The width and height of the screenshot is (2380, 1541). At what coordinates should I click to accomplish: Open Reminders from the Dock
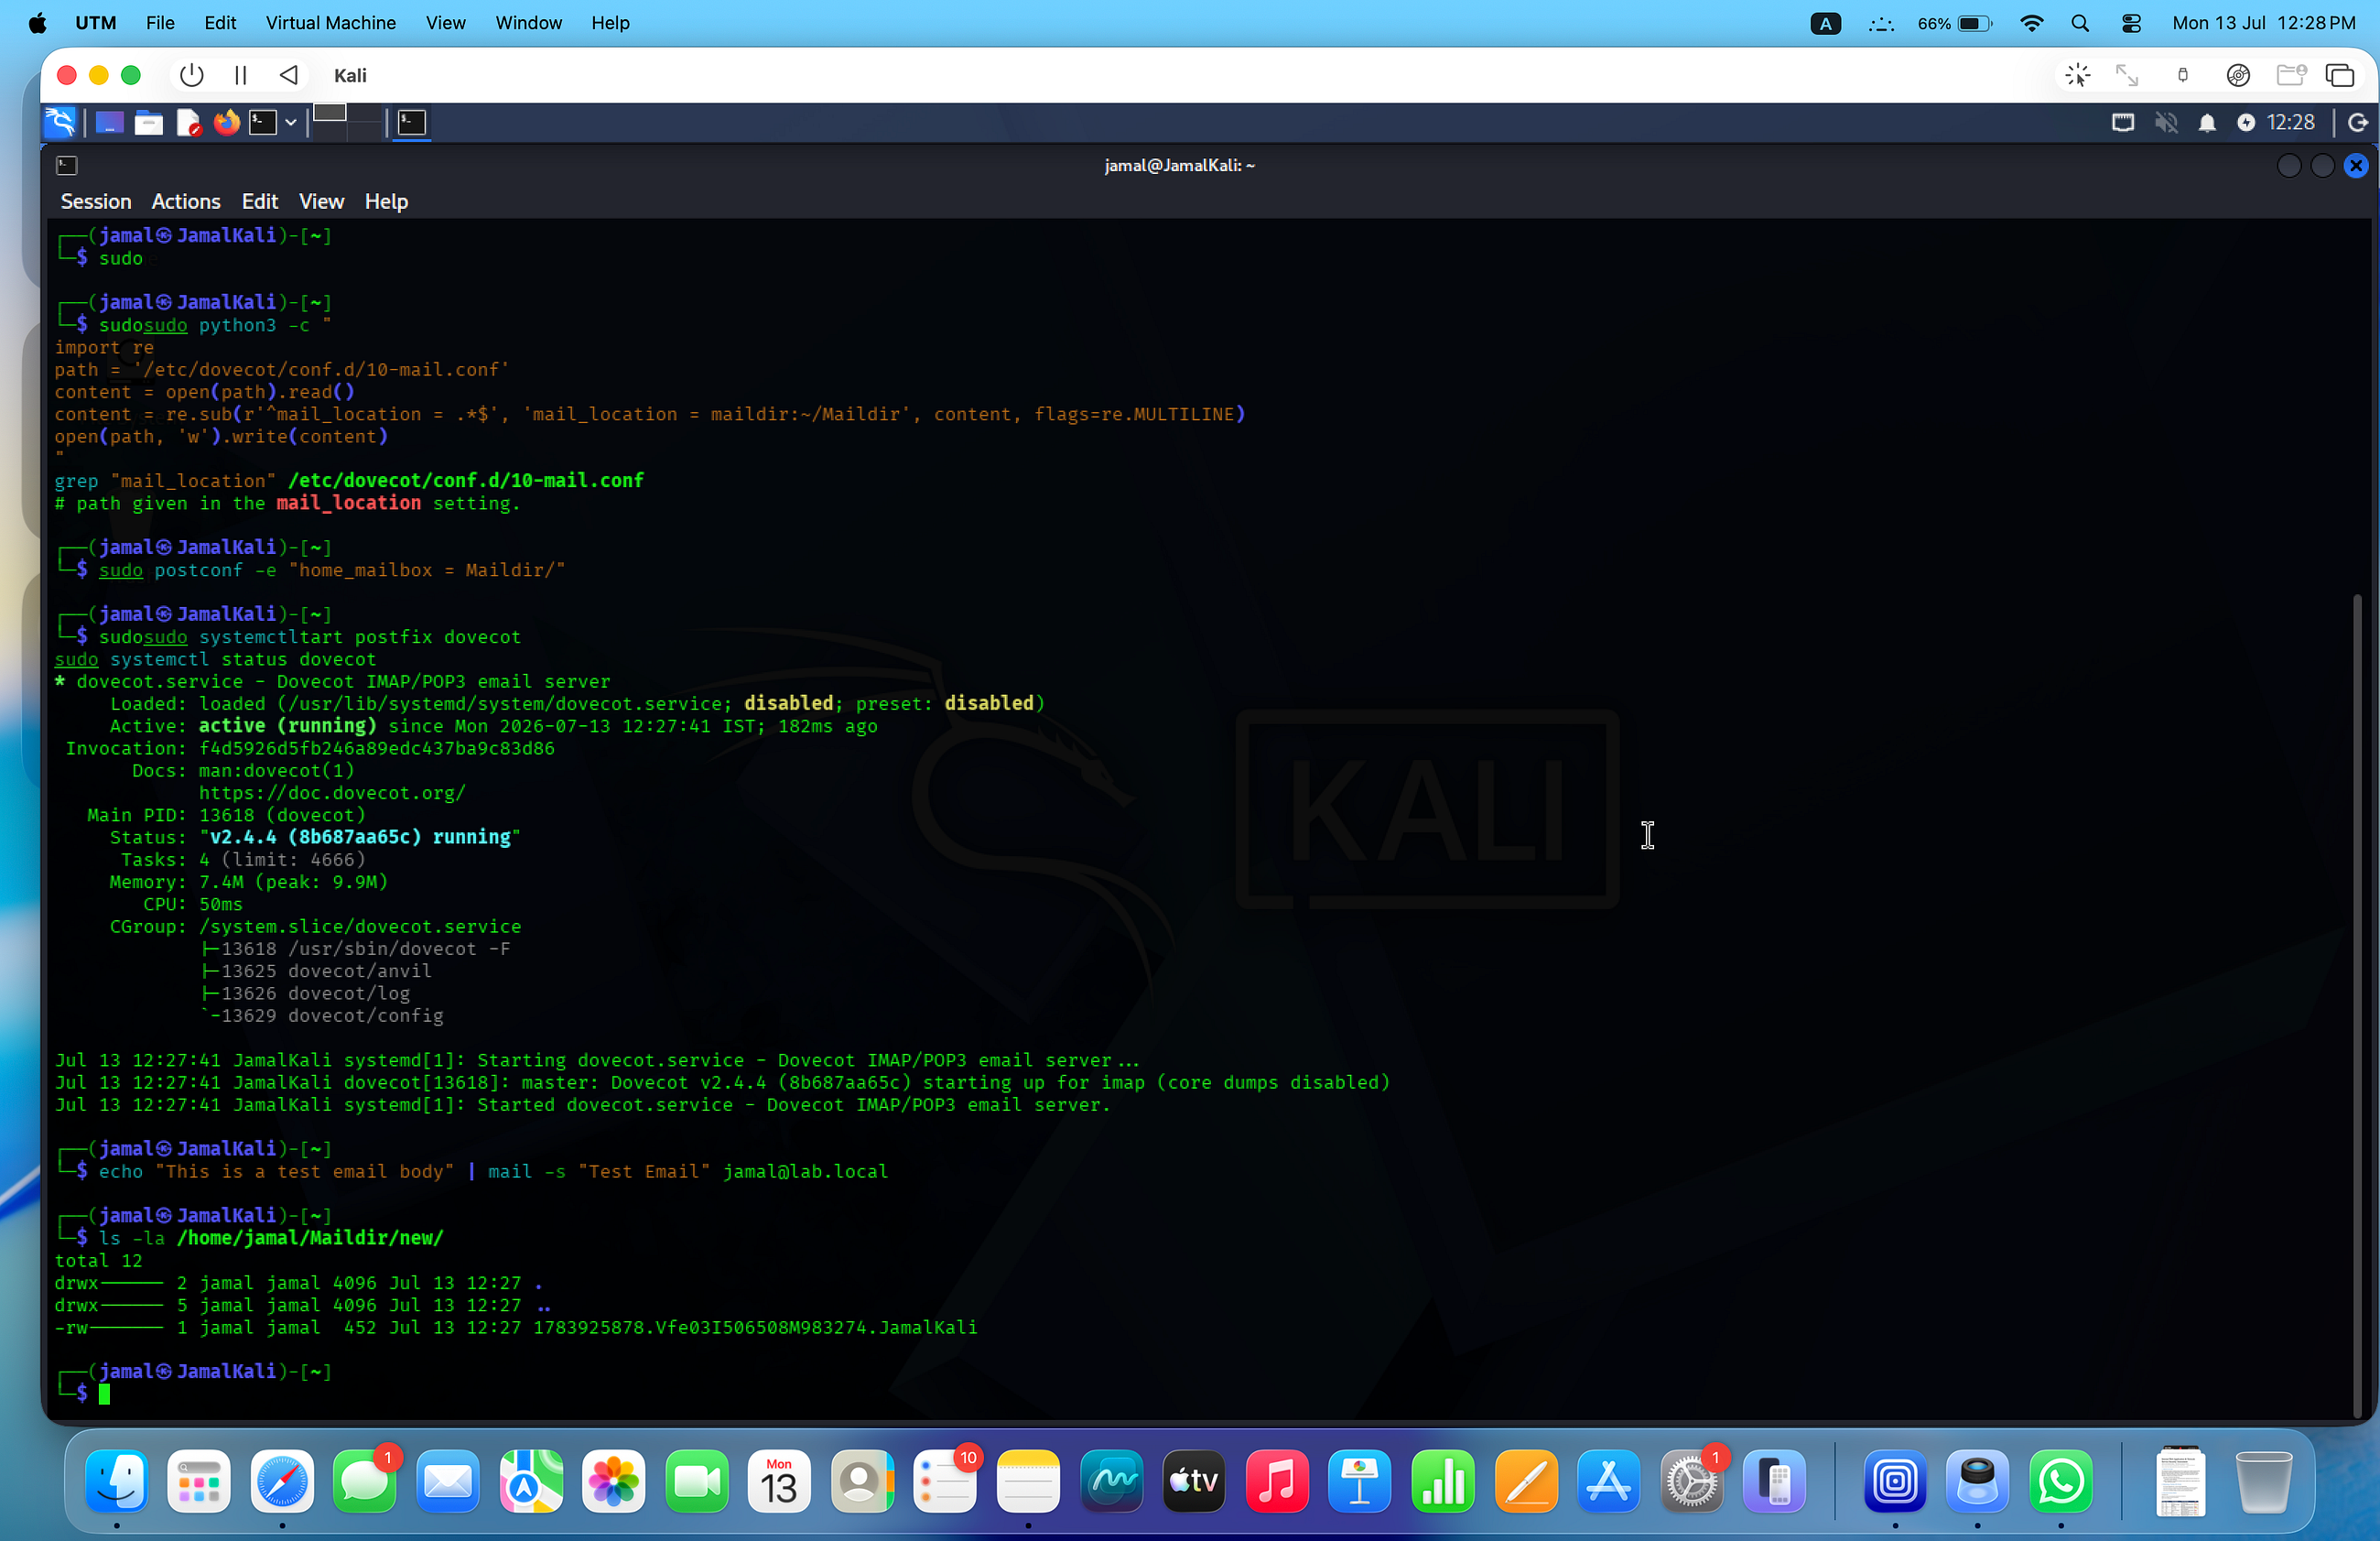coord(945,1482)
